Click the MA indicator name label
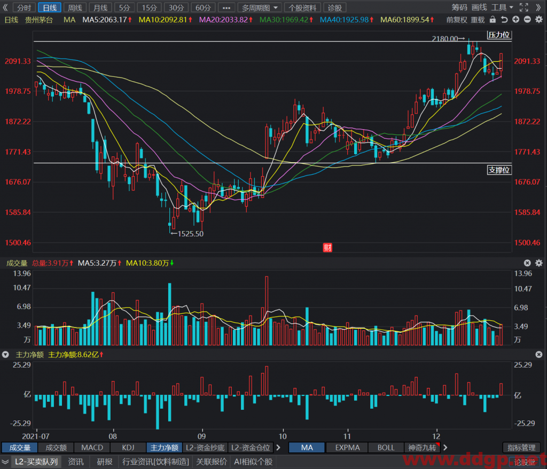Screen dimensions: 547x469 coord(69,20)
